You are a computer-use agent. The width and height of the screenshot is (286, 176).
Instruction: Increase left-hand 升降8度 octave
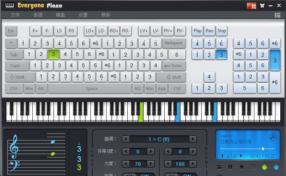tap(151, 152)
